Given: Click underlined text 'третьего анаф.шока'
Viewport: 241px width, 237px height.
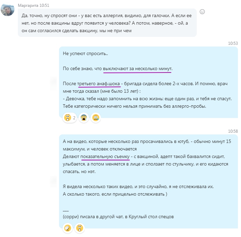Looking at the screenshot, I should pos(99,84).
